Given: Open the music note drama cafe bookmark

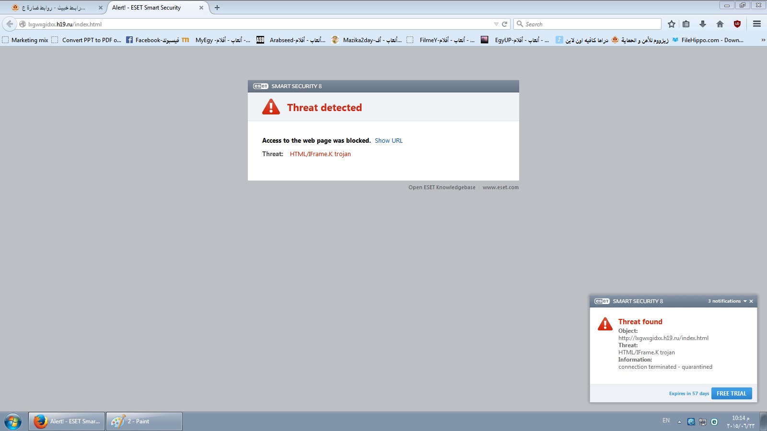Looking at the screenshot, I should tap(582, 40).
